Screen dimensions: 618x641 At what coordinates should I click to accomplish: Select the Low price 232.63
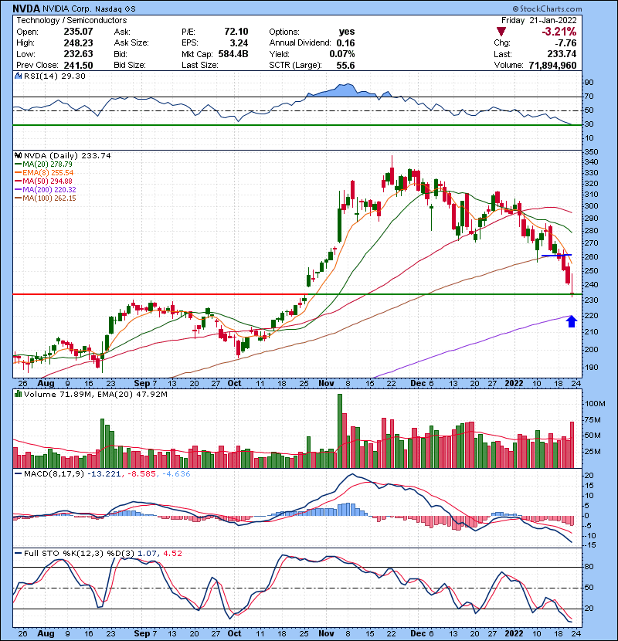[x=78, y=54]
